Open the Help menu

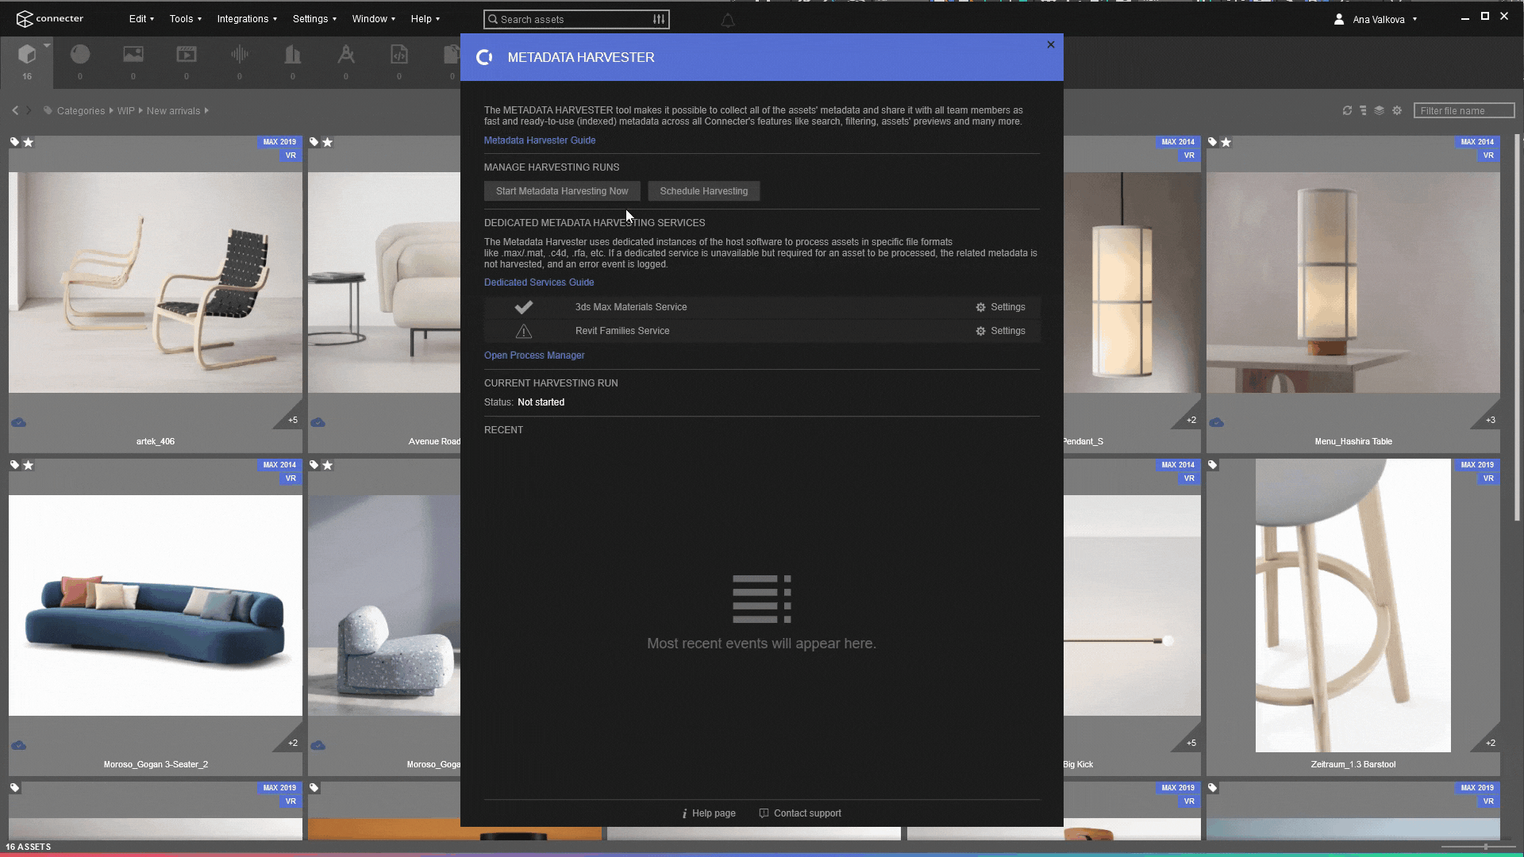pos(425,19)
